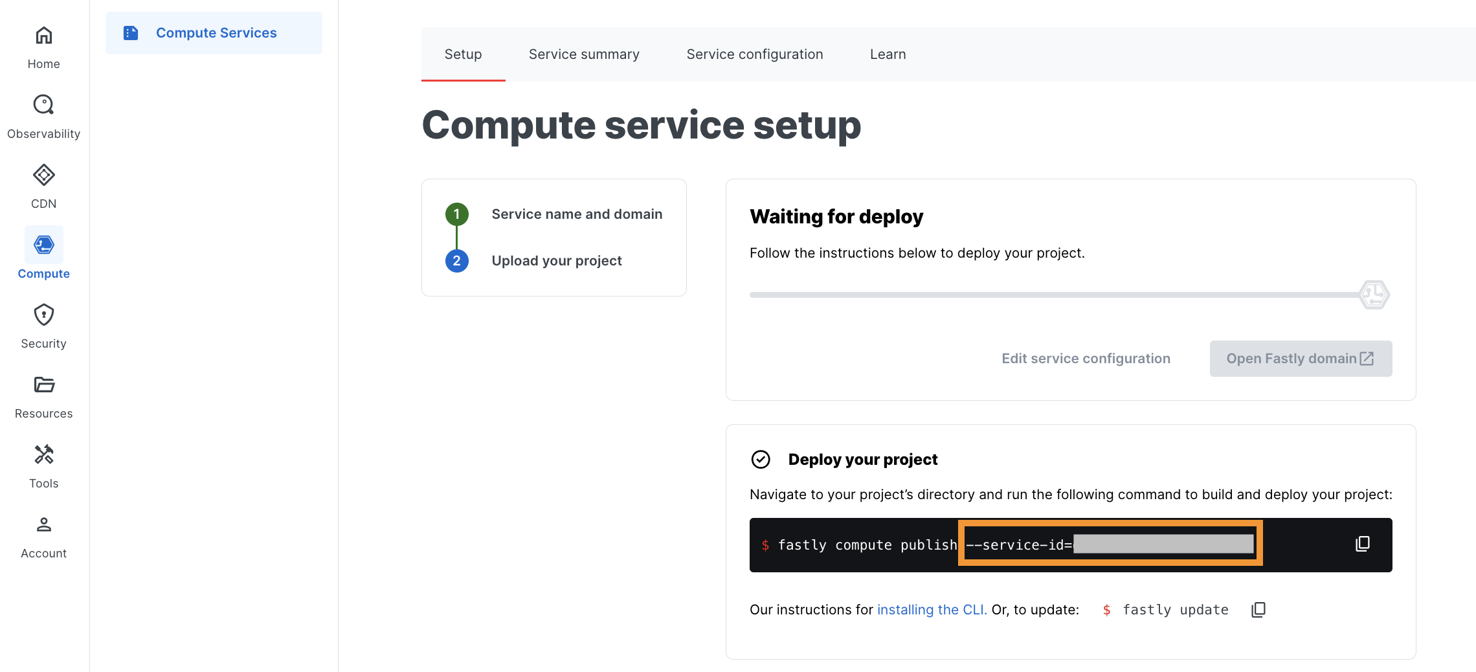The height and width of the screenshot is (672, 1476).
Task: Click Edit service configuration
Action: coord(1086,359)
